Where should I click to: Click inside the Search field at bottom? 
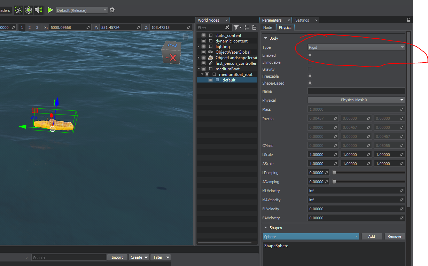69,257
